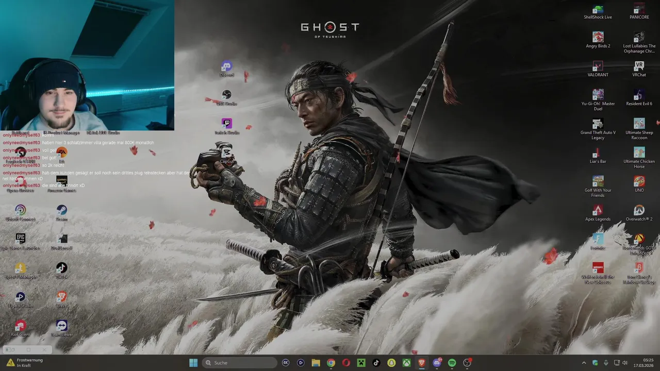Launch the DualSenseX desktop shortcut
Image resolution: width=660 pixels, height=371 pixels.
pos(62,242)
